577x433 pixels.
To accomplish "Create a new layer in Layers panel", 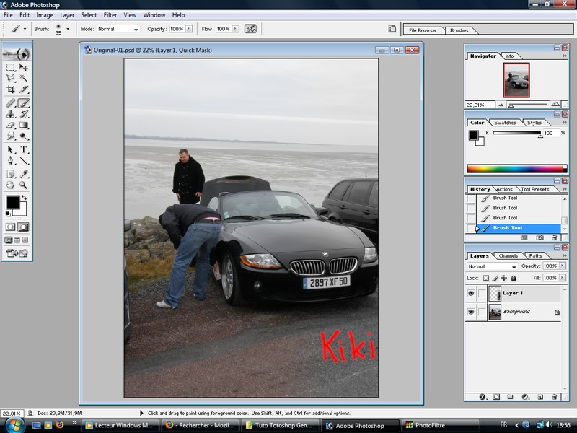I will pos(540,397).
